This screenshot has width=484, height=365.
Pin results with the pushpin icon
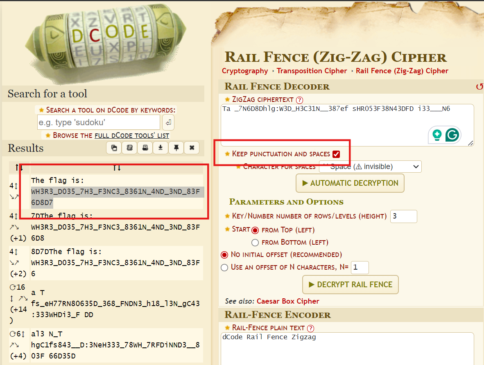176,148
